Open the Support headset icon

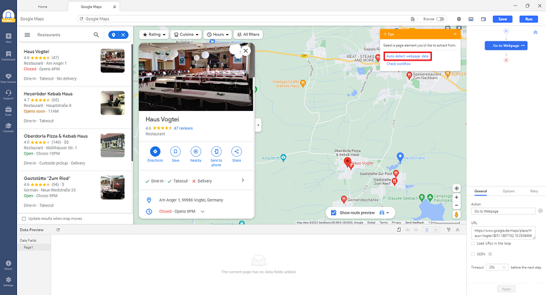(x=8, y=95)
